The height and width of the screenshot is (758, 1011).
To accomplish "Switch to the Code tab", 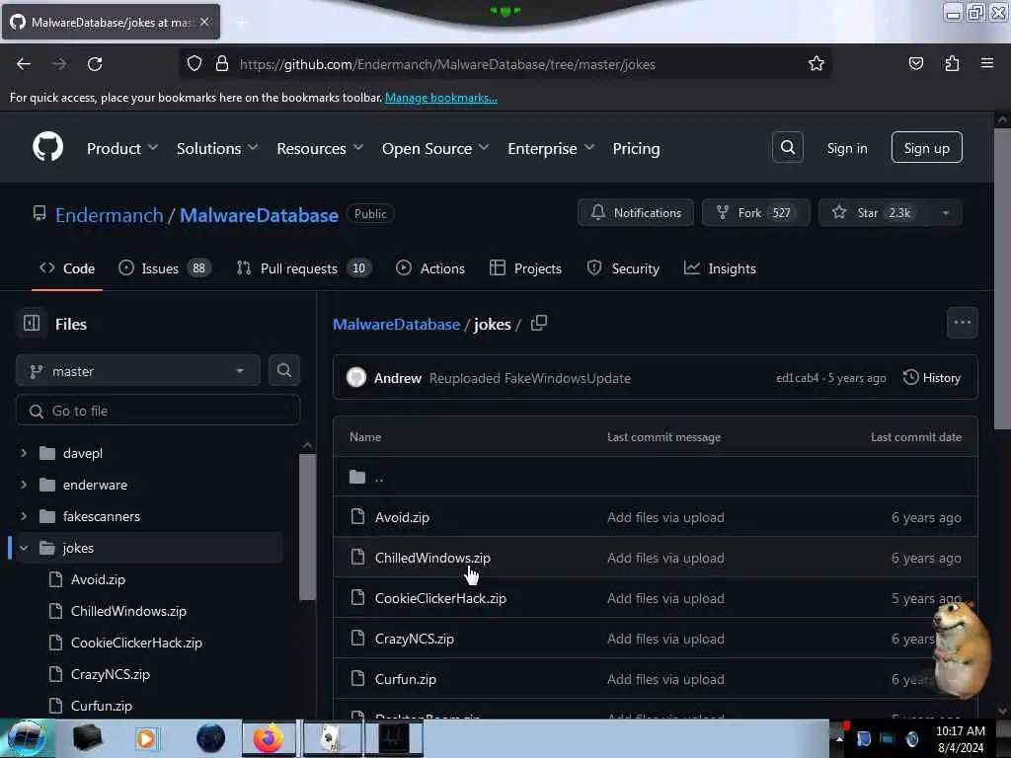I will click(67, 268).
